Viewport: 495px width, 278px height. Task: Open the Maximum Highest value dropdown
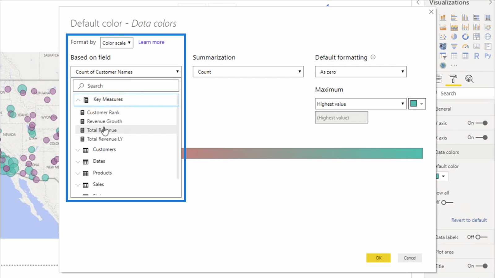[x=361, y=104]
